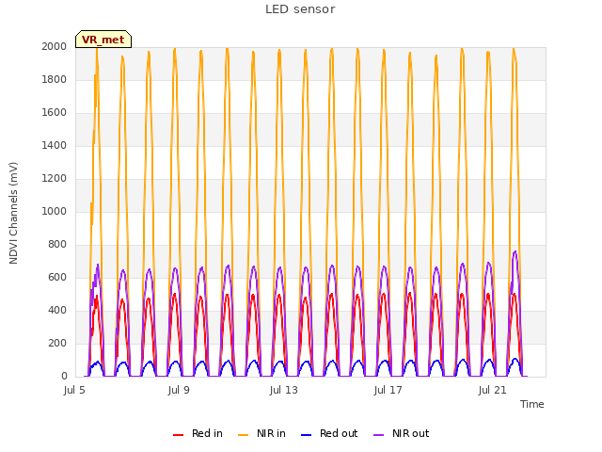Click the Jul 5 x-axis tick label
Image resolution: width=602 pixels, height=452 pixels.
[74, 390]
